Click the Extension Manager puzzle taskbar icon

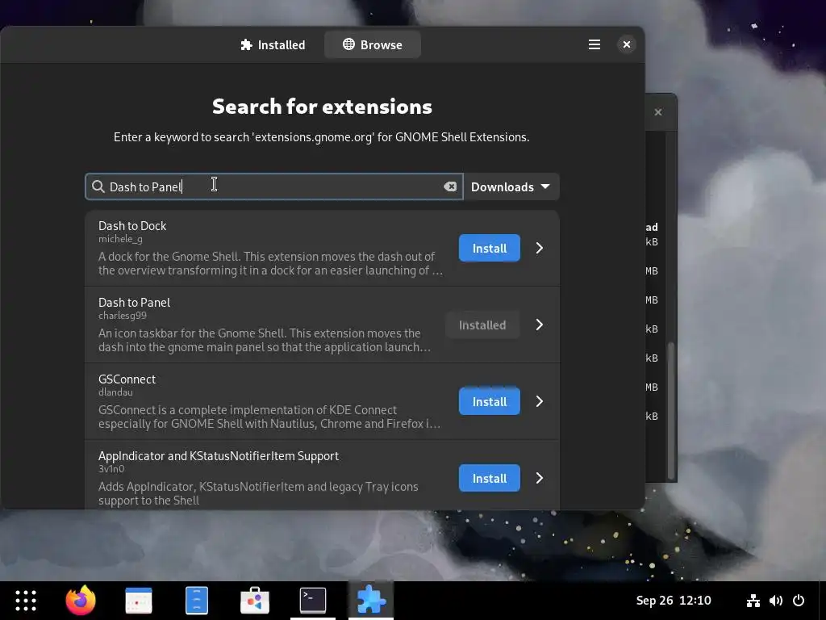[371, 601]
